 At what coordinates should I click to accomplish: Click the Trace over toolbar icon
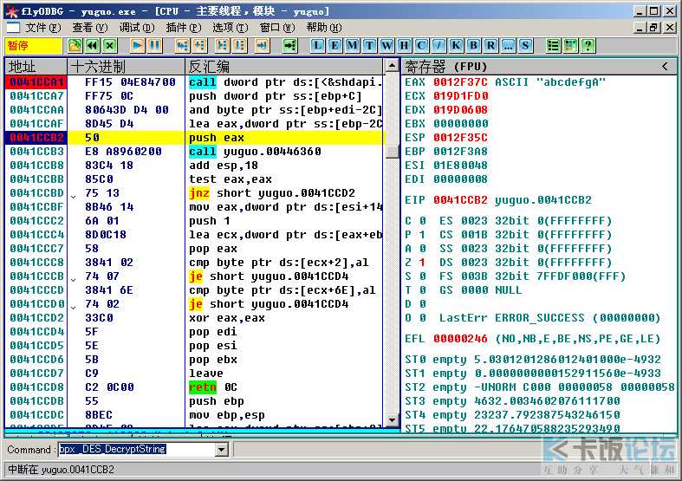240,45
